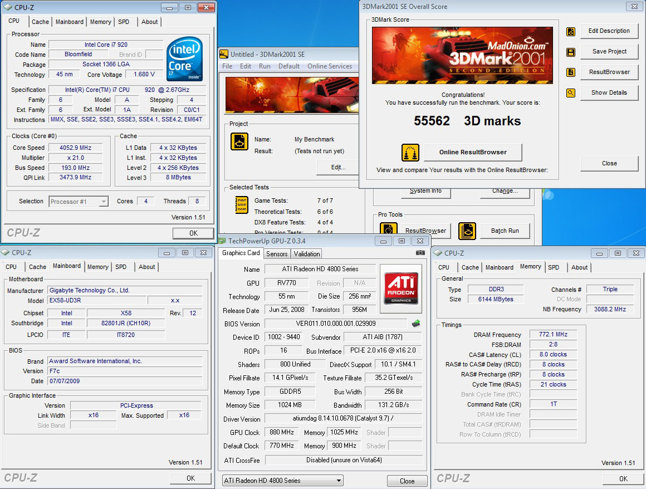Open Cache tab in Memory CPU-Z window
This screenshot has width=646, height=489.
pos(470,267)
